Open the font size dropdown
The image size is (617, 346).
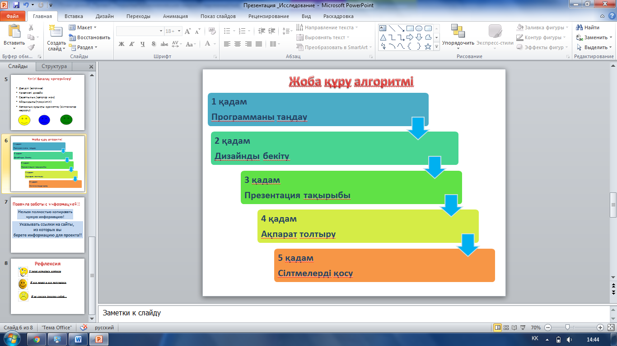179,31
